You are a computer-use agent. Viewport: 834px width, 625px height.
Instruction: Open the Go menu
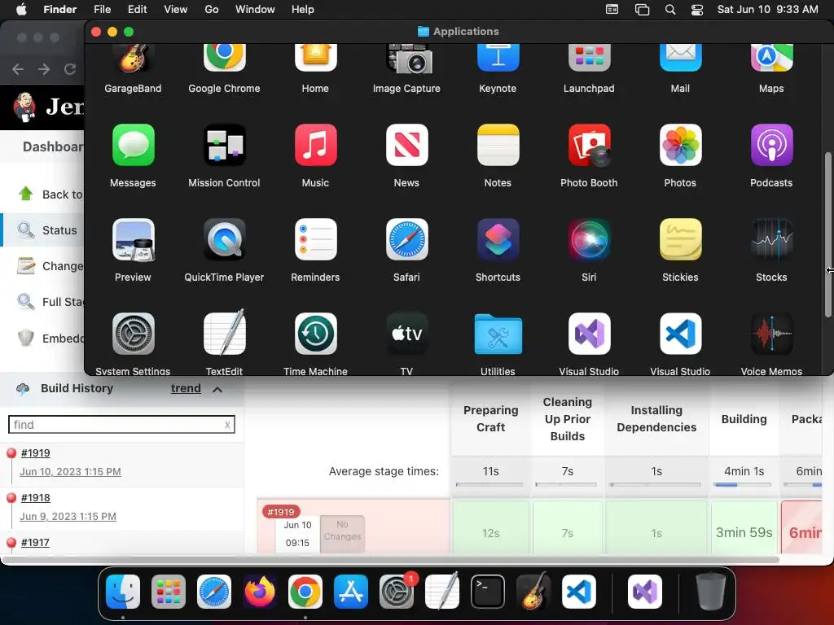click(x=212, y=10)
